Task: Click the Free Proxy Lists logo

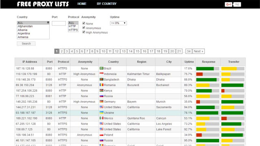Action: point(43,4)
